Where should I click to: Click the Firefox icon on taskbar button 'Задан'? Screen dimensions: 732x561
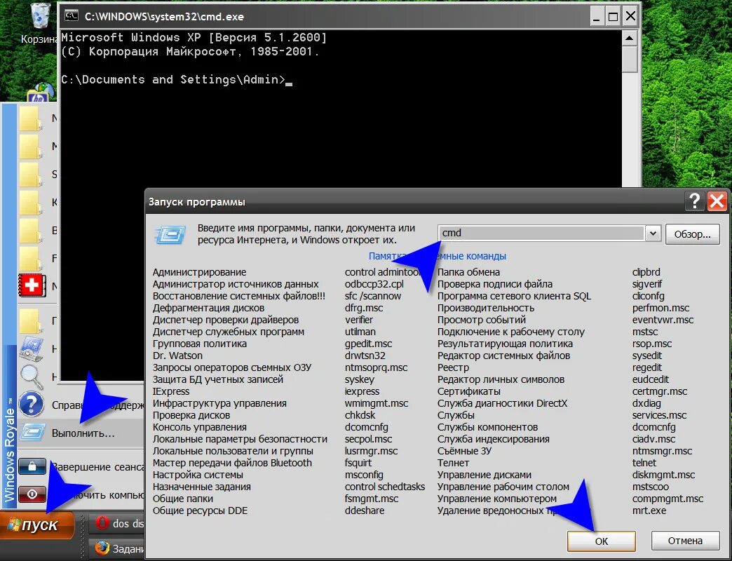point(102,548)
